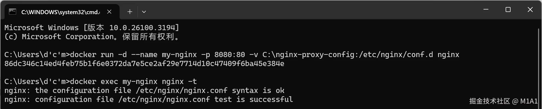Screen dimensions: 542x109
Task: Click the Microsoft Windows version line
Action: (x=92, y=28)
